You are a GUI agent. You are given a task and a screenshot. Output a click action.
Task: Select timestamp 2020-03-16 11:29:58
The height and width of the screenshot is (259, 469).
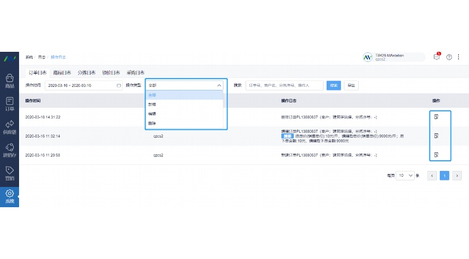pyautogui.click(x=43, y=155)
